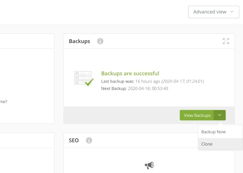
Task: Click the italic last backup timestamp
Action: (182, 81)
